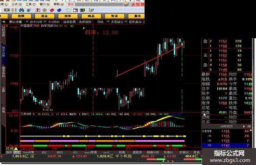Click the 商品 yellow button
The width and height of the screenshot is (256, 165).
tap(91, 16)
